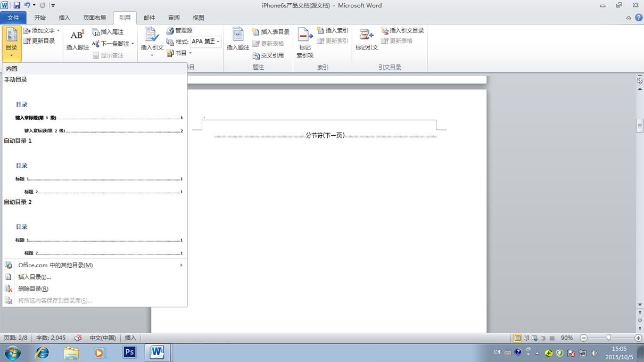Click the zoom slider handle

pyautogui.click(x=609, y=338)
